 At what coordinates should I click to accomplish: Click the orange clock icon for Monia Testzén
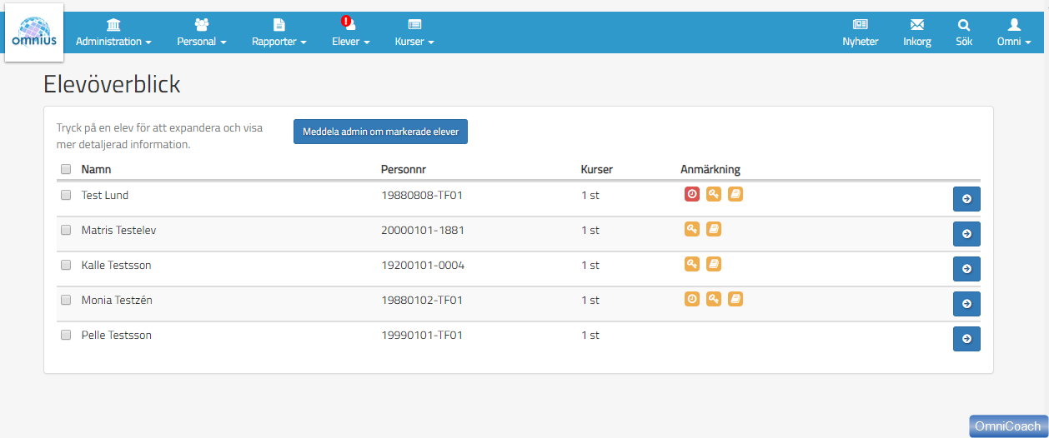click(x=691, y=299)
